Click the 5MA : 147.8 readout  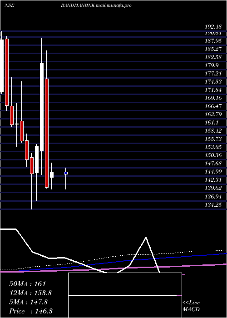[29, 302]
